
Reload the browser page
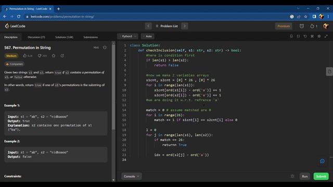tap(19, 17)
